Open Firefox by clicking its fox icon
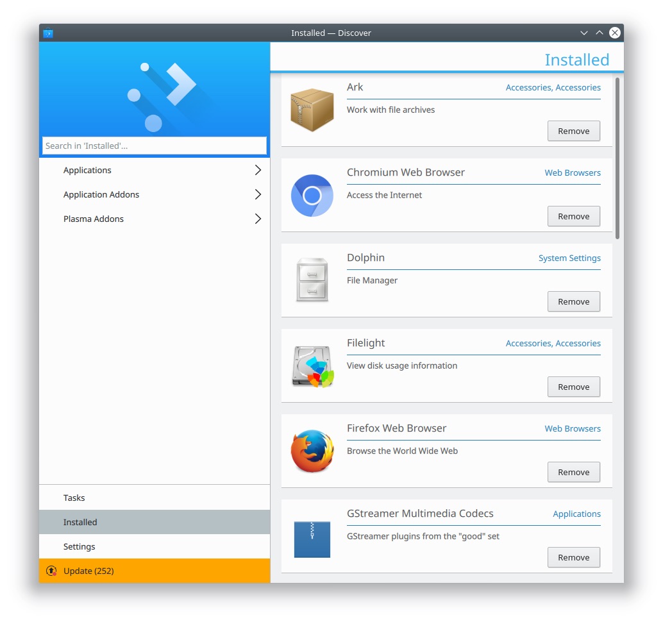Viewport: 663px width, 622px height. point(312,451)
